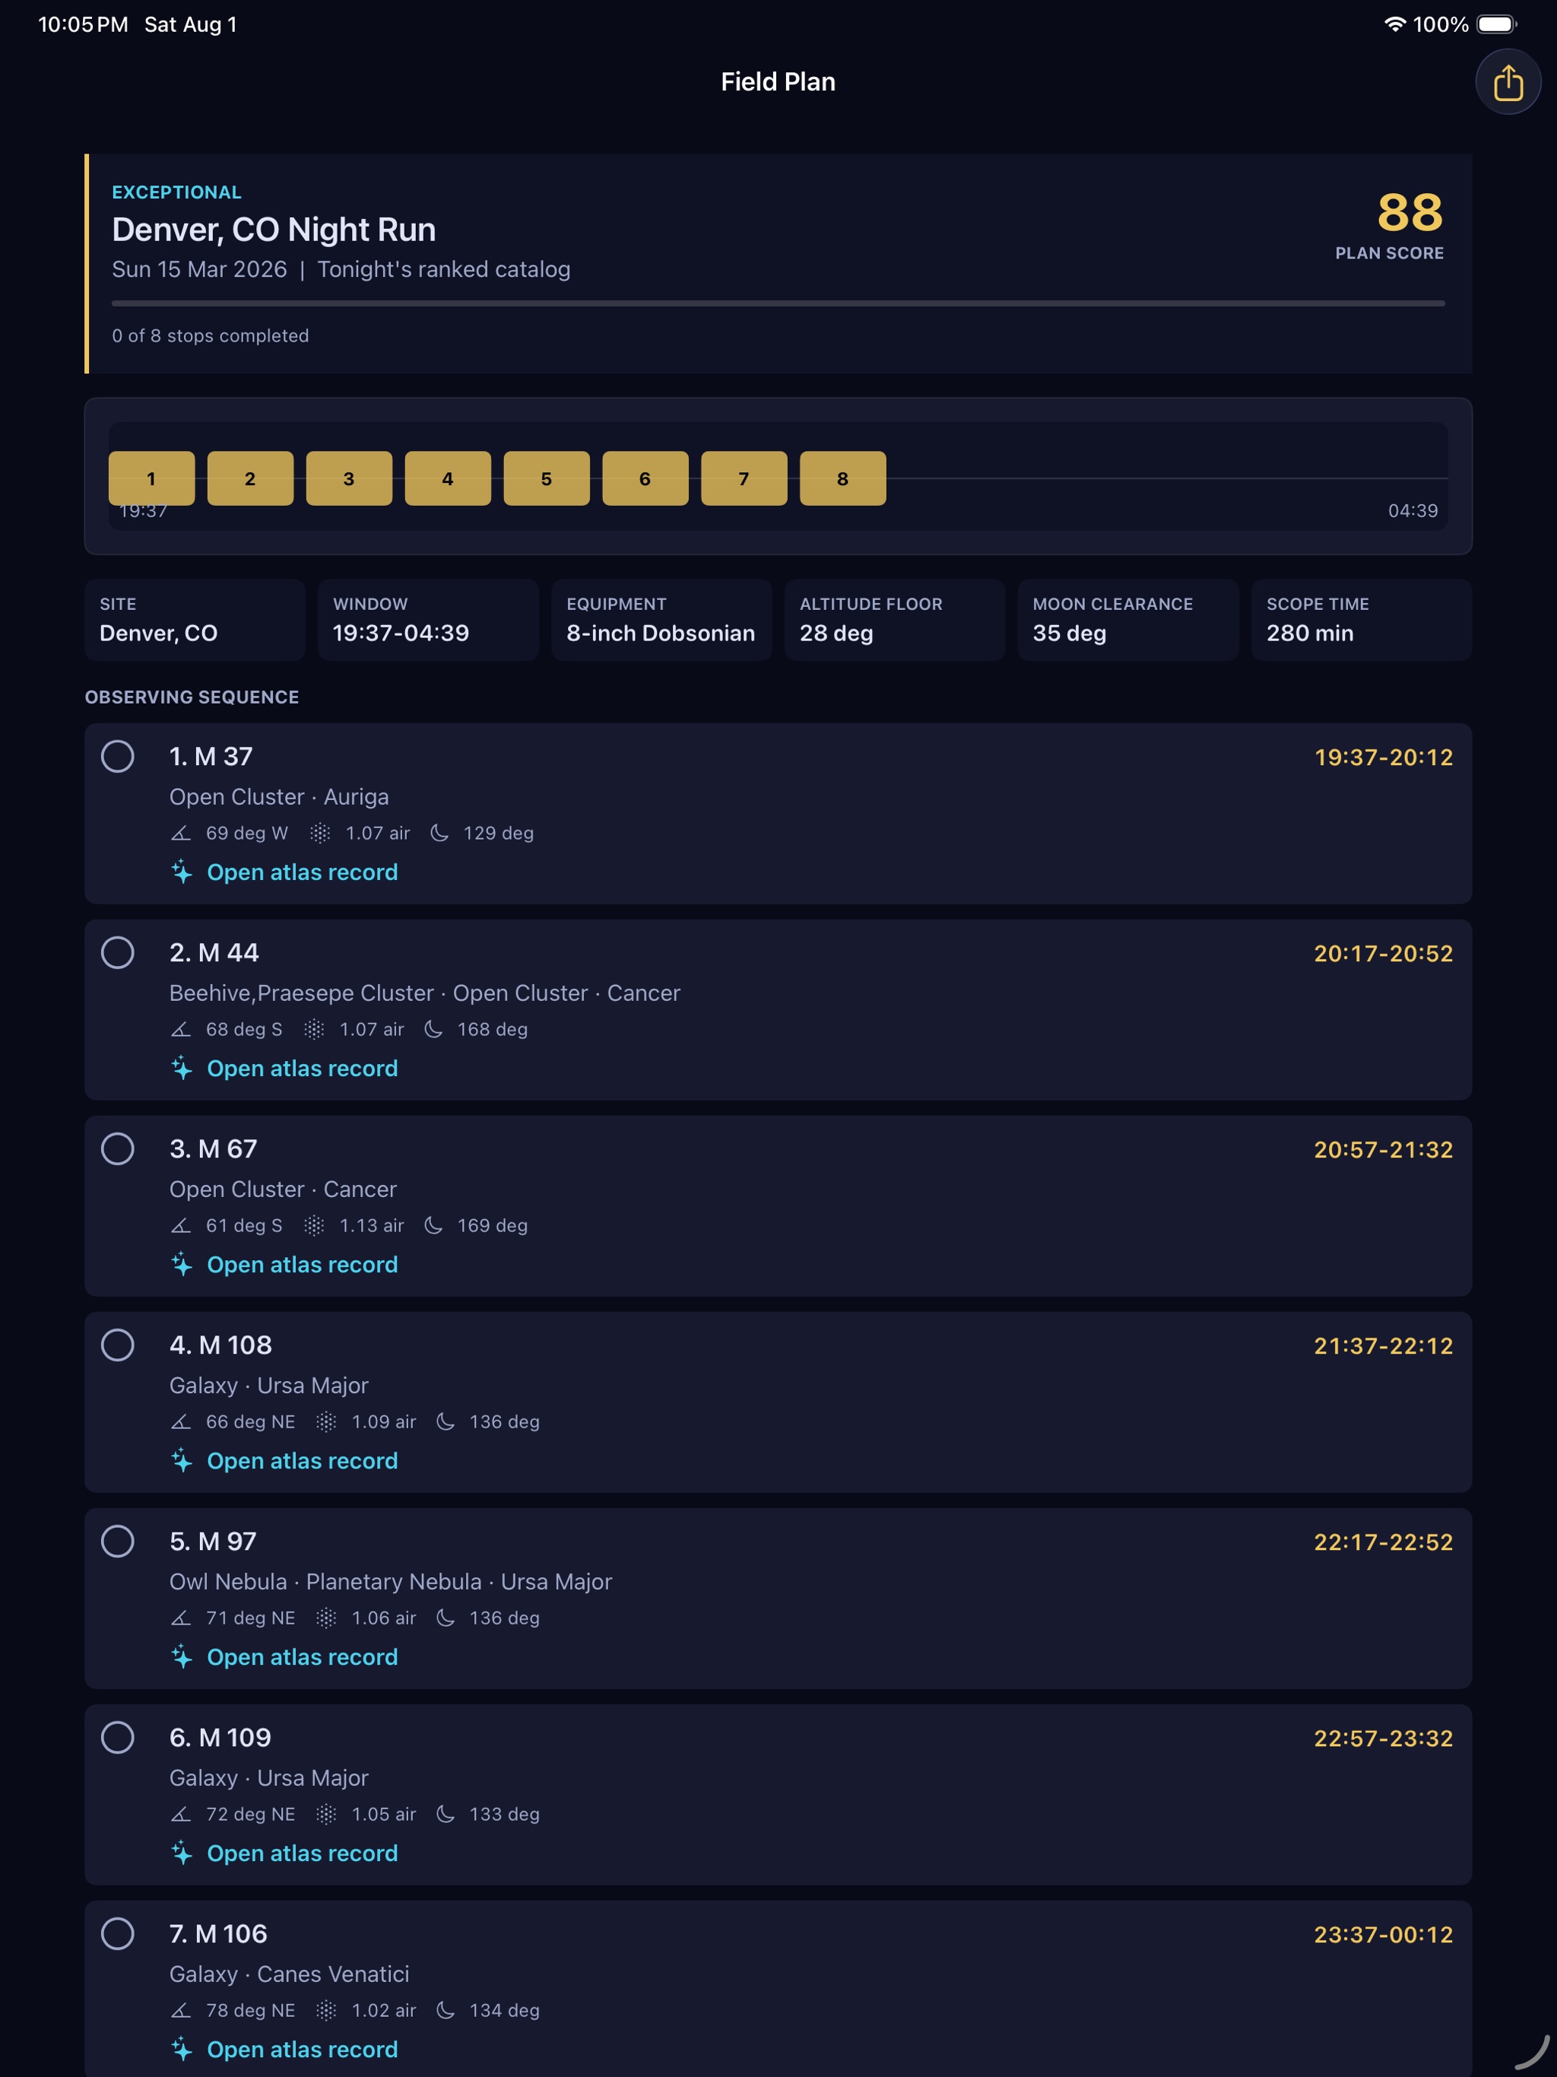Viewport: 1557px width, 2077px height.
Task: Open atlas record for M 106
Action: [284, 2050]
